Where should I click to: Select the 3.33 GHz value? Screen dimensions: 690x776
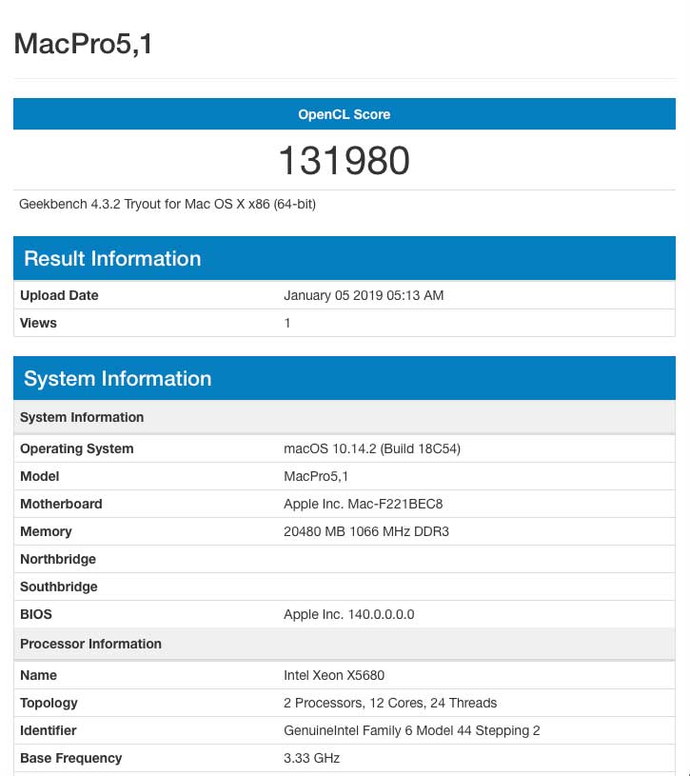tap(311, 758)
